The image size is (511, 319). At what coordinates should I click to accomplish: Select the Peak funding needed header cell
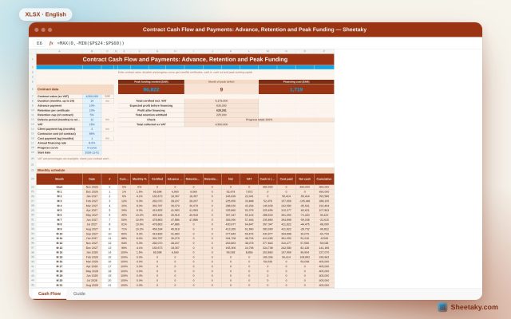[x=151, y=81]
